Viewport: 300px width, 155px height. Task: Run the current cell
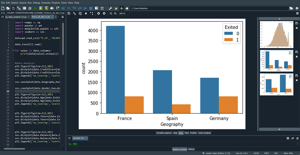point(41,8)
